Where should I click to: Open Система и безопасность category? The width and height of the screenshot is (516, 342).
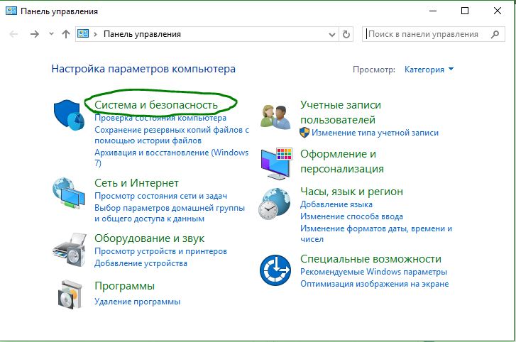[156, 105]
